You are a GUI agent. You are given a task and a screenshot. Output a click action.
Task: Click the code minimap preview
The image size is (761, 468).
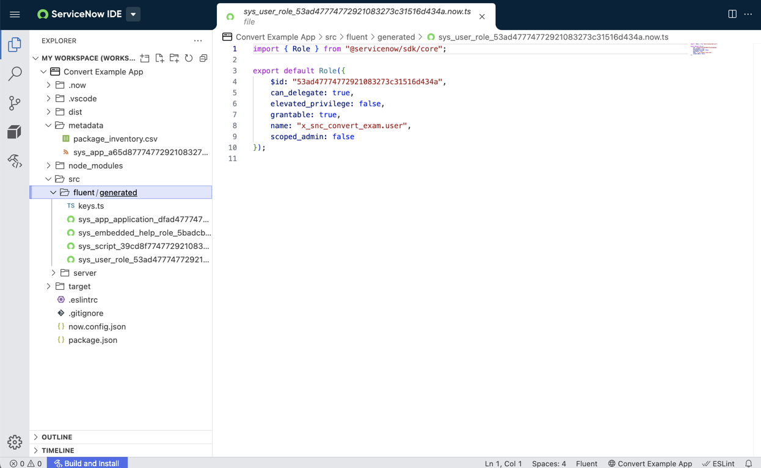coord(704,49)
